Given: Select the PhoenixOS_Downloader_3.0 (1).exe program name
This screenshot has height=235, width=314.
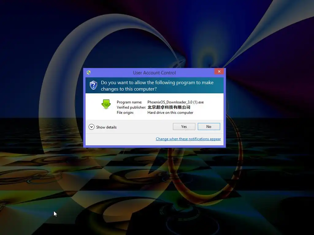Looking at the screenshot, I should pos(176,102).
